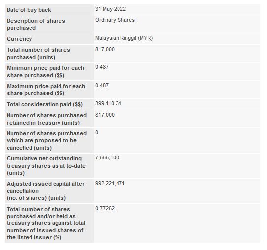Click the total consideration value 399,110.34
The height and width of the screenshot is (250, 267).
(x=108, y=103)
